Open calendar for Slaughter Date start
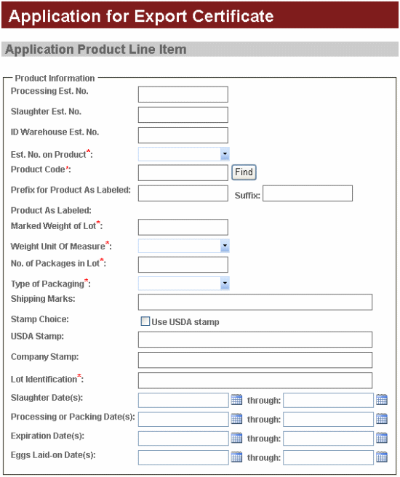The width and height of the screenshot is (400, 477). pyautogui.click(x=236, y=400)
